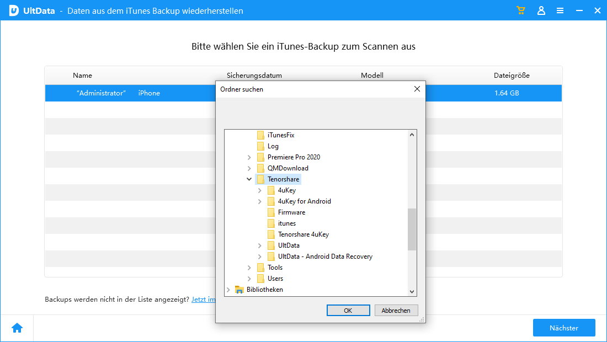Collapse the Tenorshare folder

click(249, 179)
